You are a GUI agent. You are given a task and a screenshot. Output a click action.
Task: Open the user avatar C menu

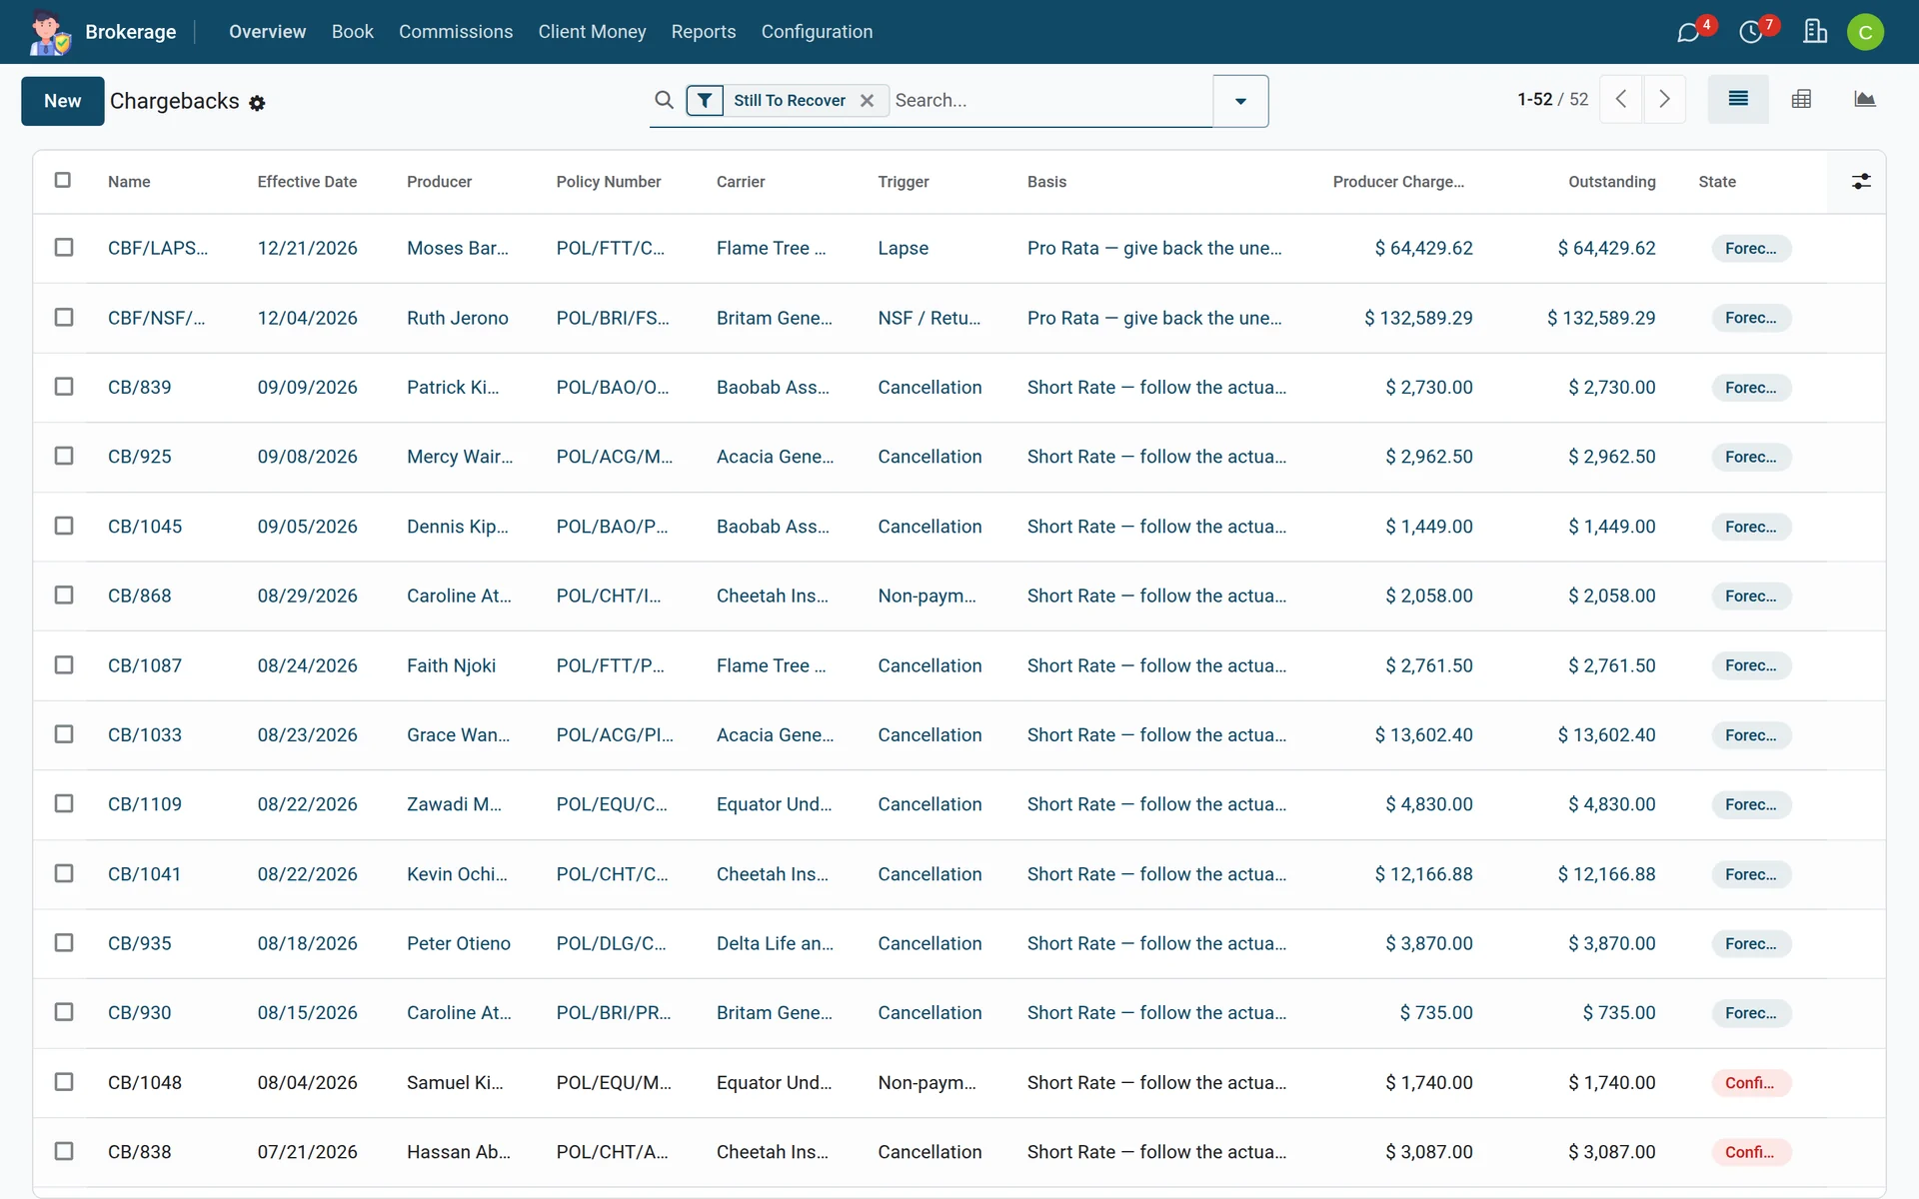pos(1865,32)
